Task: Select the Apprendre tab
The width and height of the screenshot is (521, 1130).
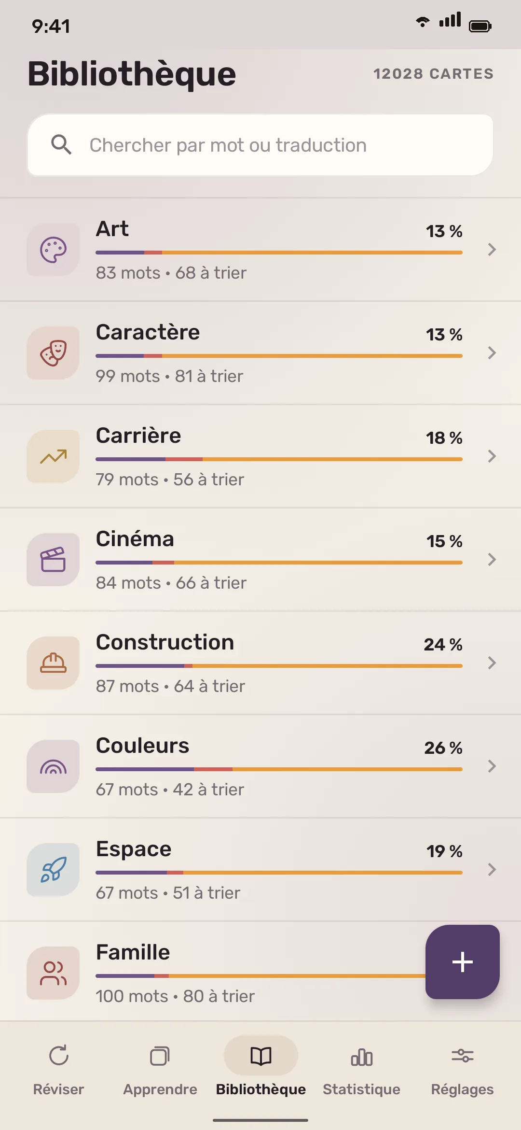Action: (x=160, y=1068)
